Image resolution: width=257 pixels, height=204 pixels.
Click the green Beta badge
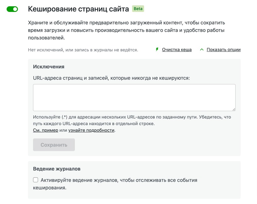click(138, 9)
